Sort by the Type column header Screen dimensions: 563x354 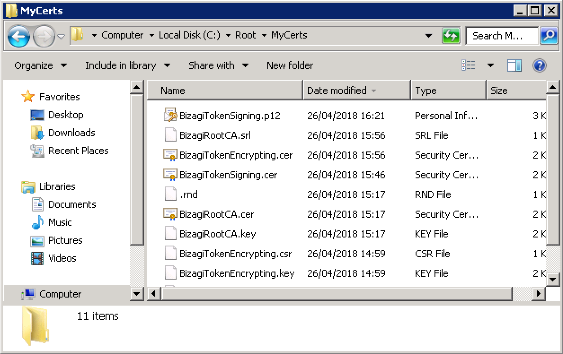click(x=449, y=91)
